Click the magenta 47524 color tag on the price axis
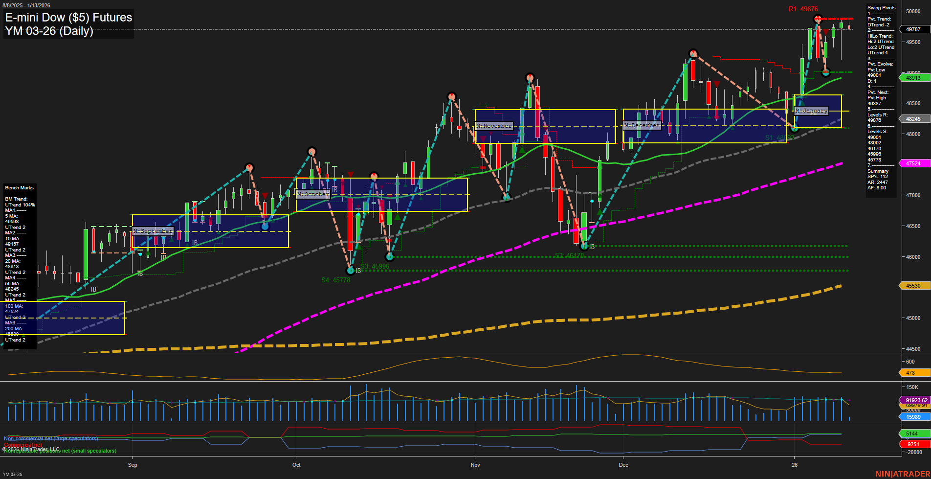 (912, 163)
